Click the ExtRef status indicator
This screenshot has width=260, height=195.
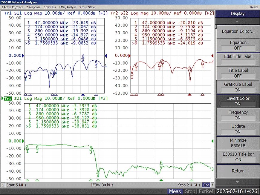(206, 191)
